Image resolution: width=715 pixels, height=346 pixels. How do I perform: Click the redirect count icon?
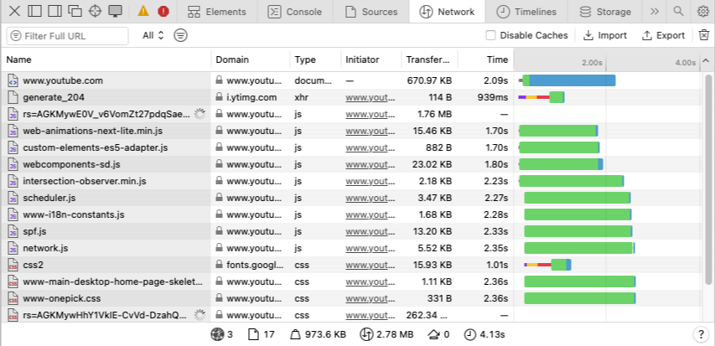[433, 334]
